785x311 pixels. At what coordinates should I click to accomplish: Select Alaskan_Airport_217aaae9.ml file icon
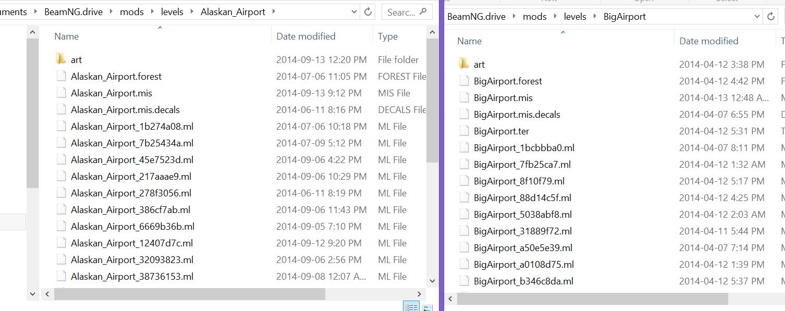coord(62,177)
